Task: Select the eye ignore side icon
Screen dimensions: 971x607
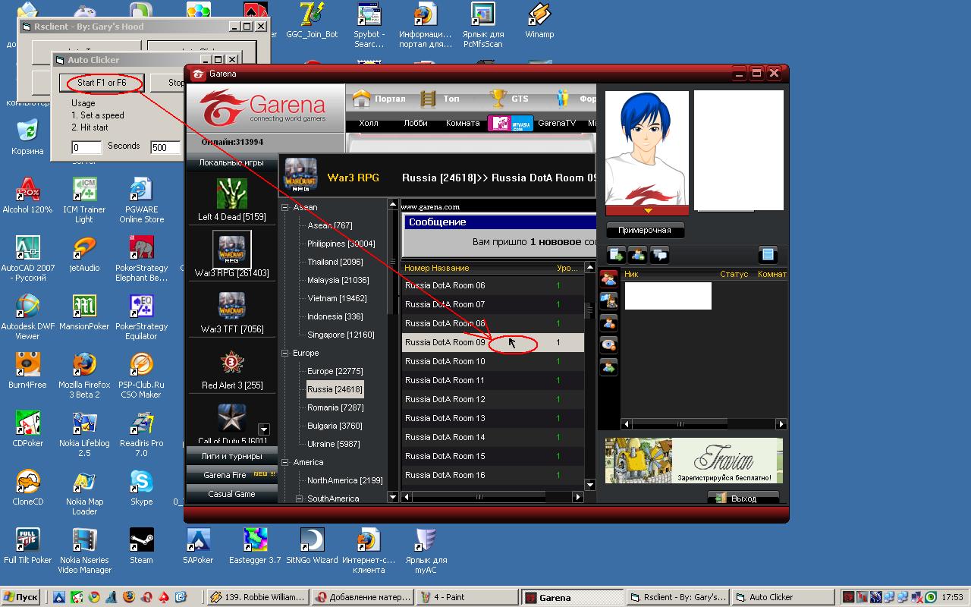Action: (608, 345)
